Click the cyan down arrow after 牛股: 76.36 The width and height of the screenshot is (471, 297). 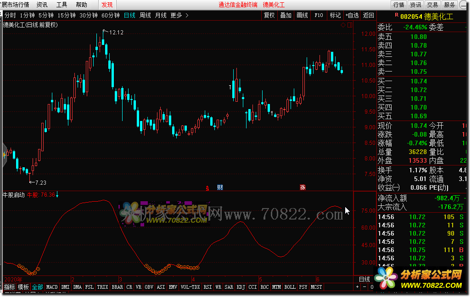tap(57, 195)
